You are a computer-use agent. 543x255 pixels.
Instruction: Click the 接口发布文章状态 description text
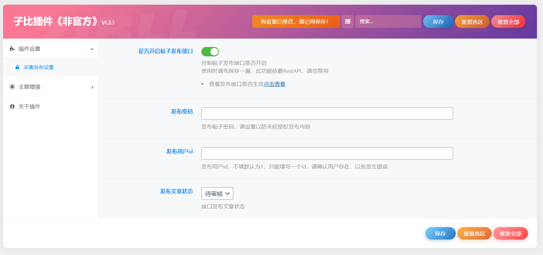click(x=223, y=207)
